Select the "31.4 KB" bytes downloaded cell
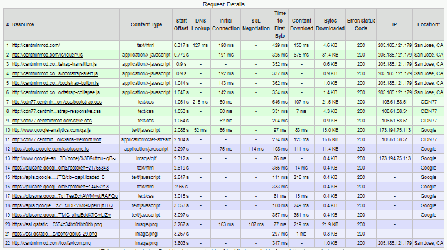This screenshot has width=447, height=250. tap(330, 55)
